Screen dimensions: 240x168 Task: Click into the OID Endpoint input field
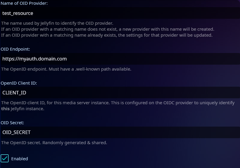(x=119, y=59)
